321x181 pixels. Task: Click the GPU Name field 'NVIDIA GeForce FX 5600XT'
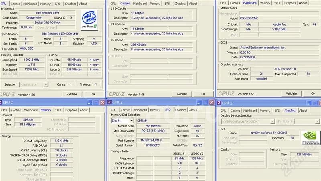coord(269,133)
